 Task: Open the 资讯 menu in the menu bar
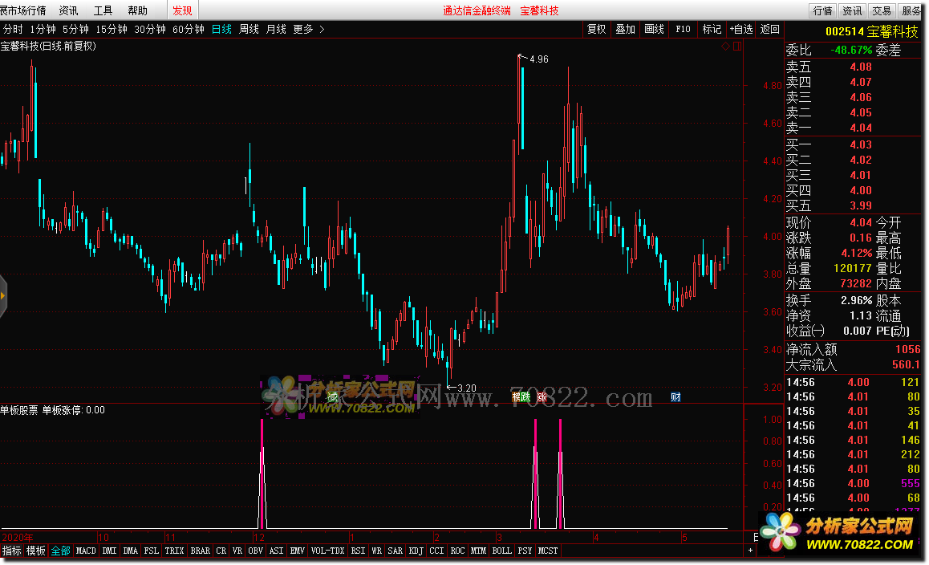point(68,10)
